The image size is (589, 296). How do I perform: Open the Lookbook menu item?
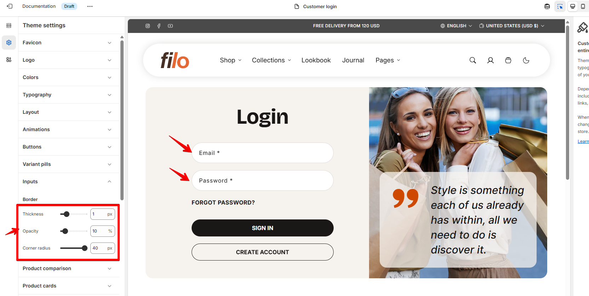coord(316,60)
